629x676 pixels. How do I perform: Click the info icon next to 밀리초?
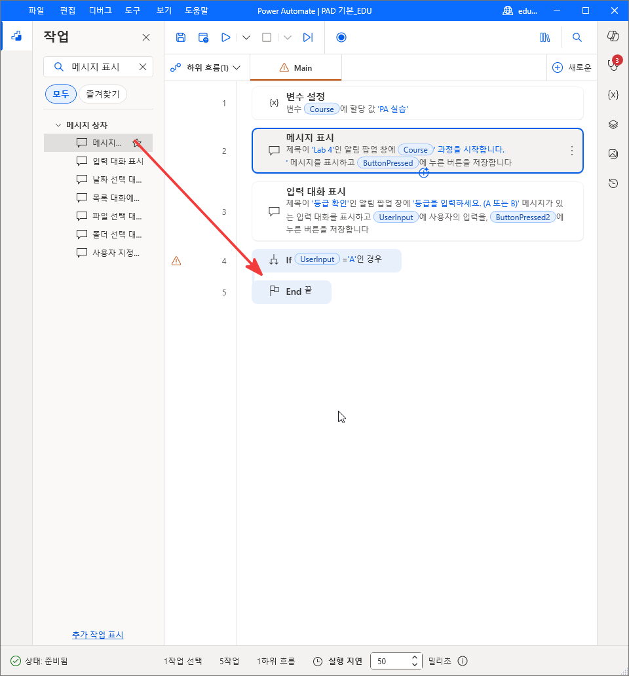point(463,661)
